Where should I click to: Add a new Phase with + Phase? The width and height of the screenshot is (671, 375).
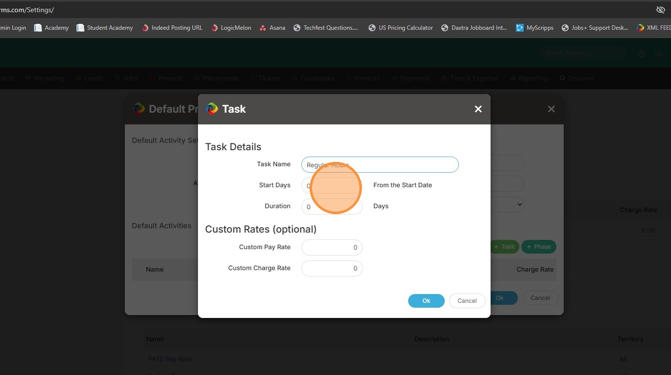tap(539, 247)
